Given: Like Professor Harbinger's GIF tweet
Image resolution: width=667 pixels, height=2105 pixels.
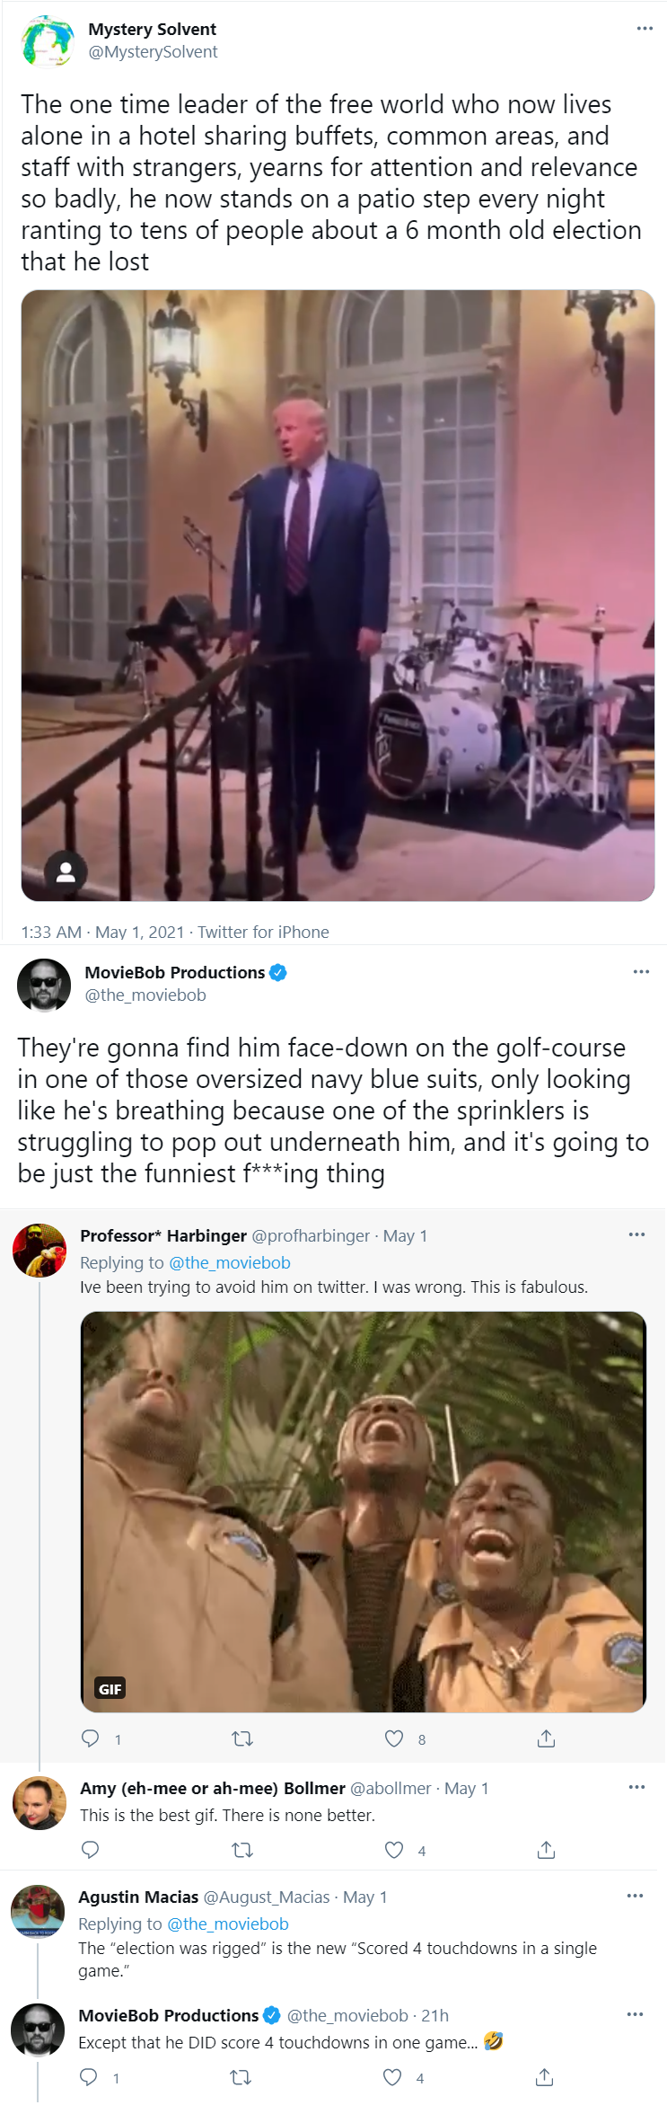Looking at the screenshot, I should pyautogui.click(x=394, y=1738).
